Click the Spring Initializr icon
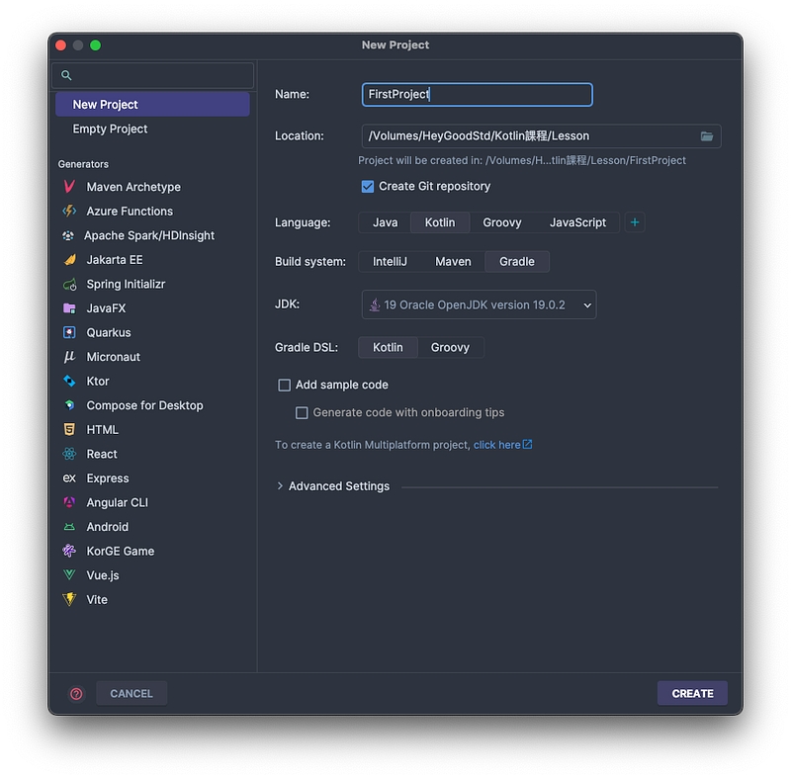Screen dimensions: 791x779 (x=69, y=285)
